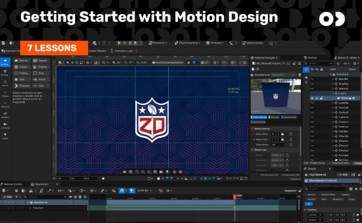Open the VP Roles dropdown
Screen dimensions: 362x223
[x=215, y=43]
